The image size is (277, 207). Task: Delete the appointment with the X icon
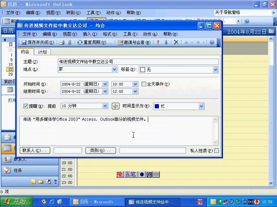[176, 42]
